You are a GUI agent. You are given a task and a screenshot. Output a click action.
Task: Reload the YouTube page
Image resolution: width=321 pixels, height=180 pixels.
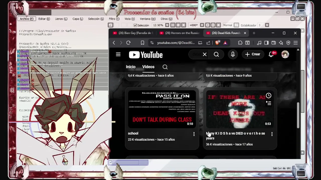point(128,43)
